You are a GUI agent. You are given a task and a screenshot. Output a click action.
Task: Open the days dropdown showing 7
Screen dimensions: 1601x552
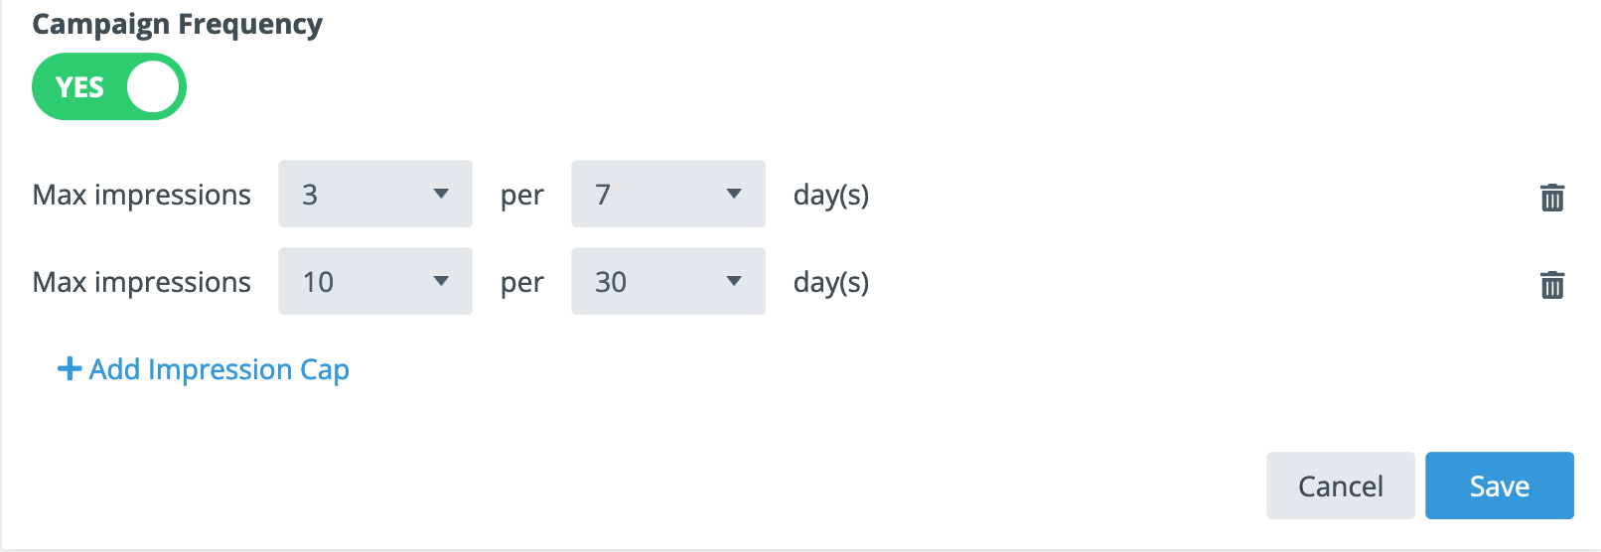tap(667, 195)
